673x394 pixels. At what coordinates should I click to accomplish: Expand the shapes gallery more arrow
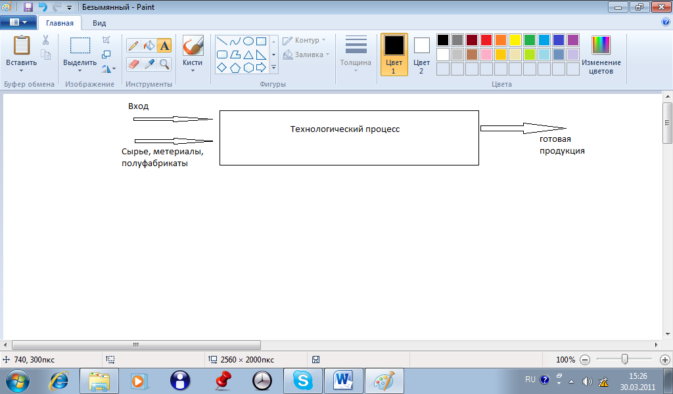click(273, 68)
